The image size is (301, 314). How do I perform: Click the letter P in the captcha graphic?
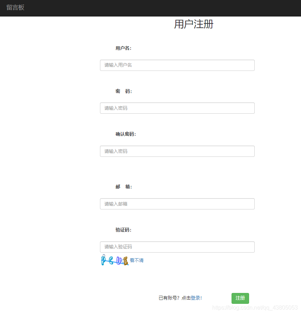pos(103,261)
